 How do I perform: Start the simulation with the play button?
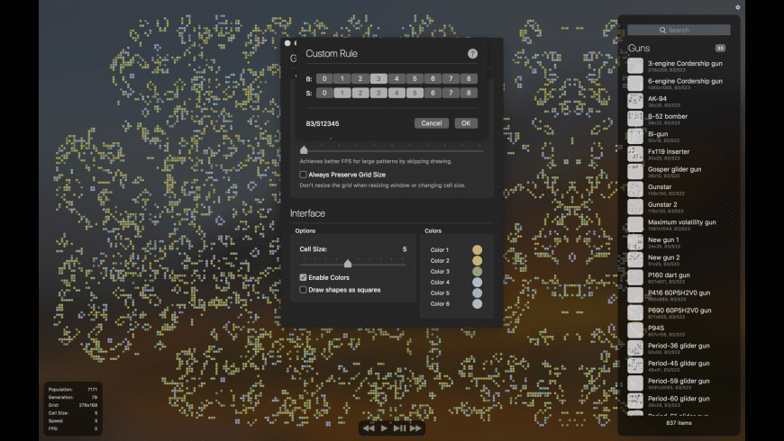coord(384,428)
